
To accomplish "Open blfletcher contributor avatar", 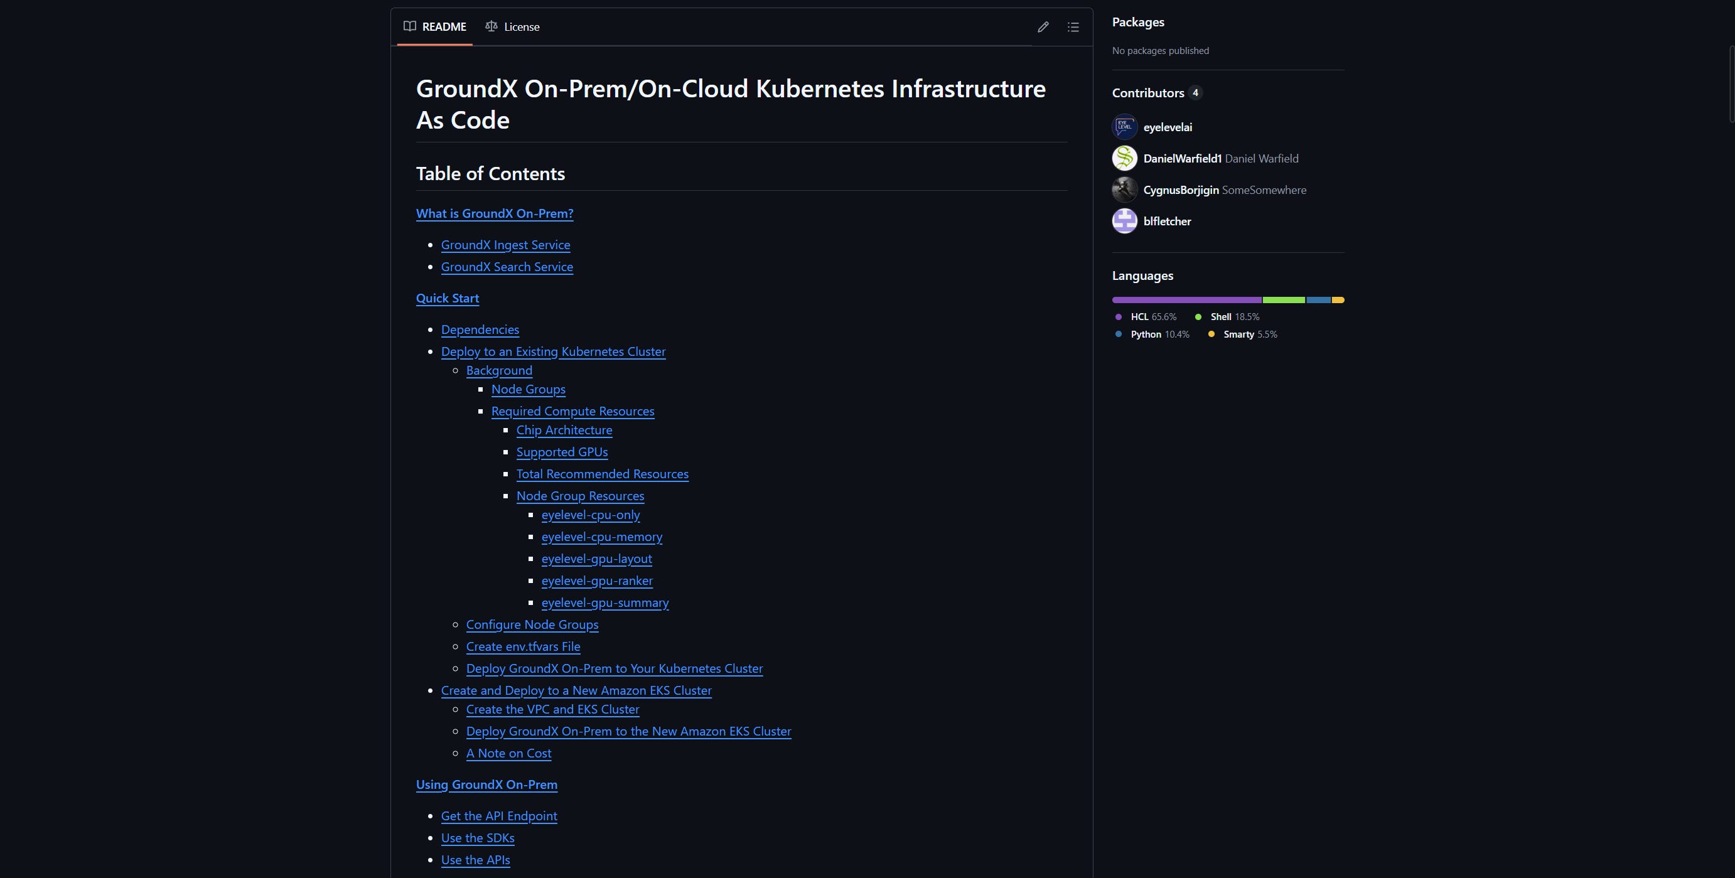I will pos(1124,221).
